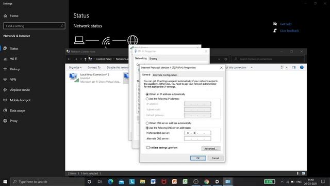The image size is (330, 186).
Task: Open Help icon in Network Connections
Action: (302, 68)
